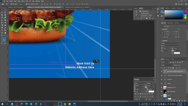Viewport: 188px width, 106px height.
Task: Click the play button in collapsed panel dock
Action: click(x=158, y=12)
